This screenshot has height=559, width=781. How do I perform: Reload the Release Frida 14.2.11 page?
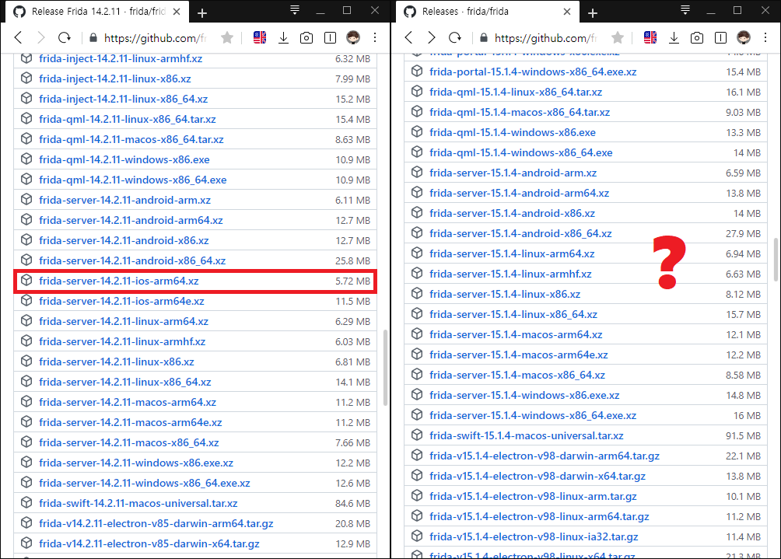click(65, 37)
